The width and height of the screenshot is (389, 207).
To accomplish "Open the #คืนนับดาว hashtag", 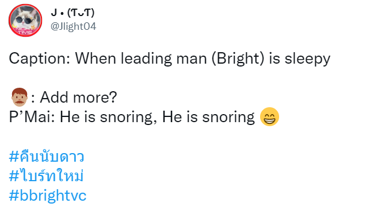I will pos(47,157).
